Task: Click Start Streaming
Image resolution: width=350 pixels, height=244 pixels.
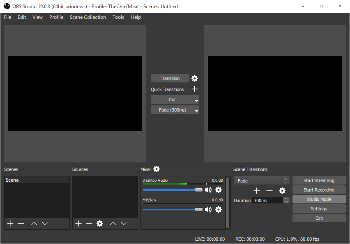Action: (319, 180)
